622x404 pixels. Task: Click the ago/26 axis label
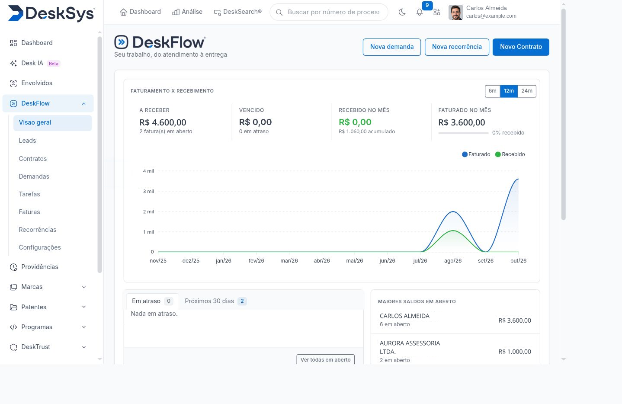[453, 261]
